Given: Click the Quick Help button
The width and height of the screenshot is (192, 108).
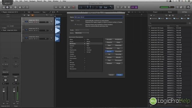Looking at the screenshot, I should pyautogui.click(x=15, y=7).
